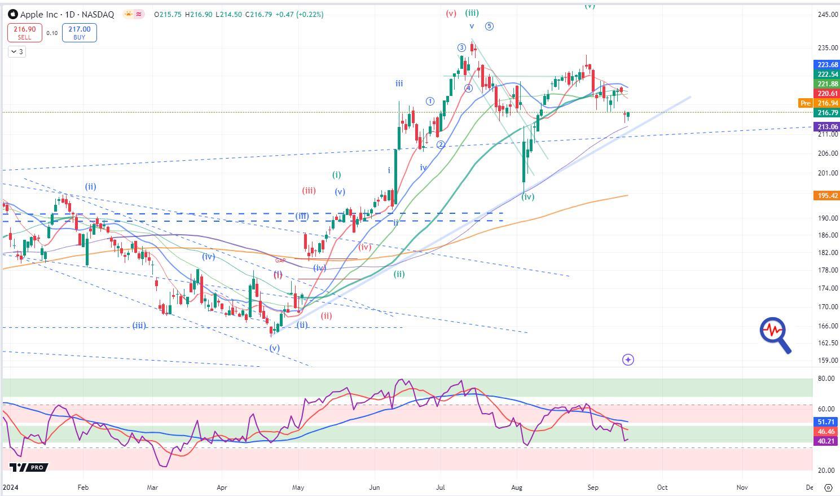Click the purple sparkle circle icon on chart

628,359
